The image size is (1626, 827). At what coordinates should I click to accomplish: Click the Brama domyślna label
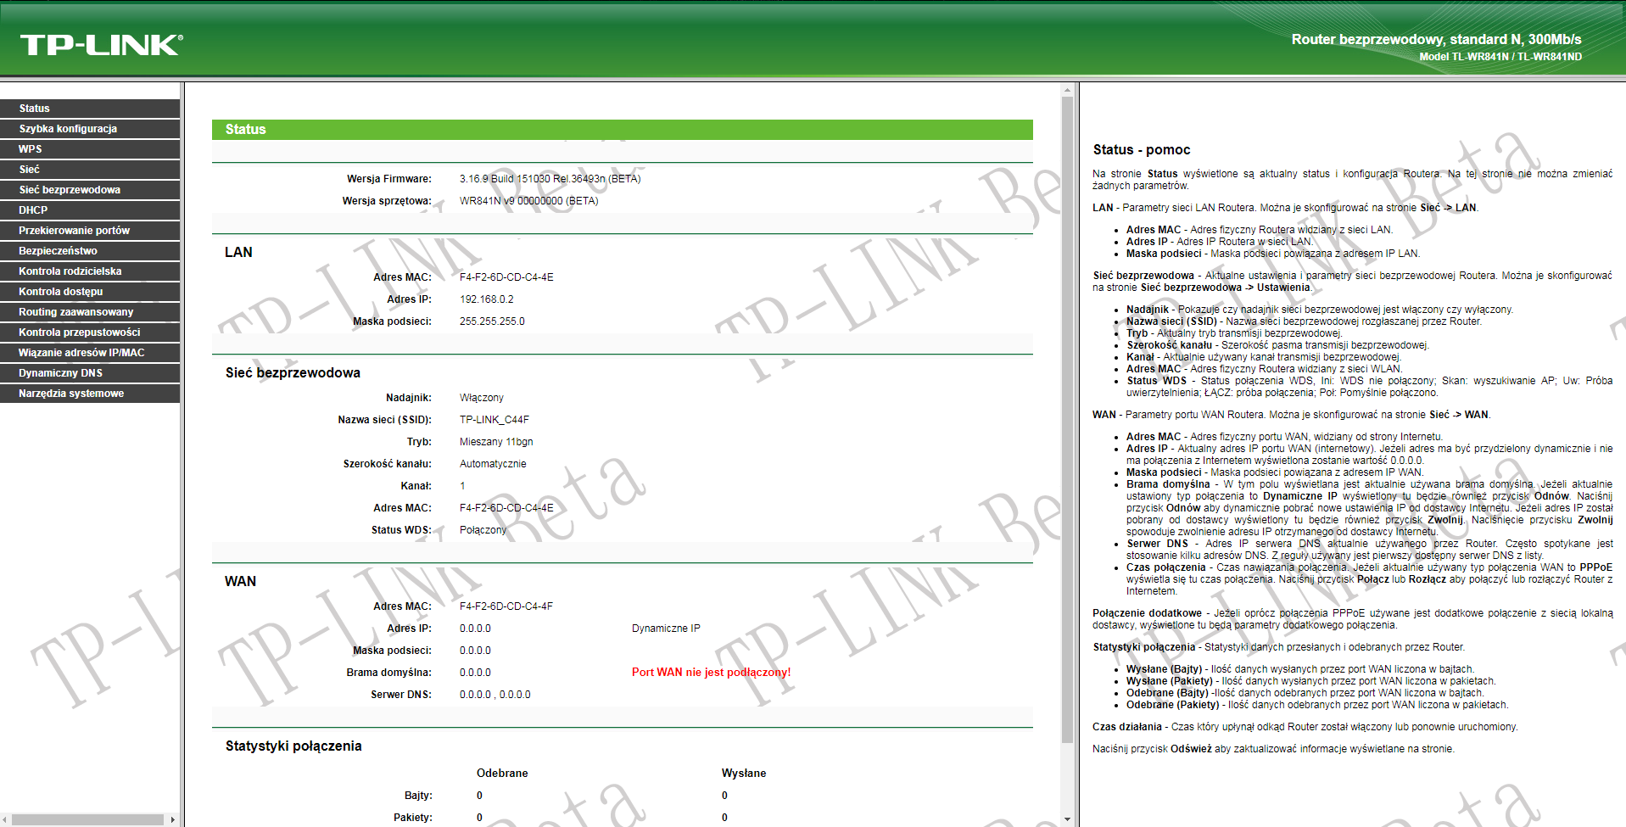pyautogui.click(x=388, y=673)
